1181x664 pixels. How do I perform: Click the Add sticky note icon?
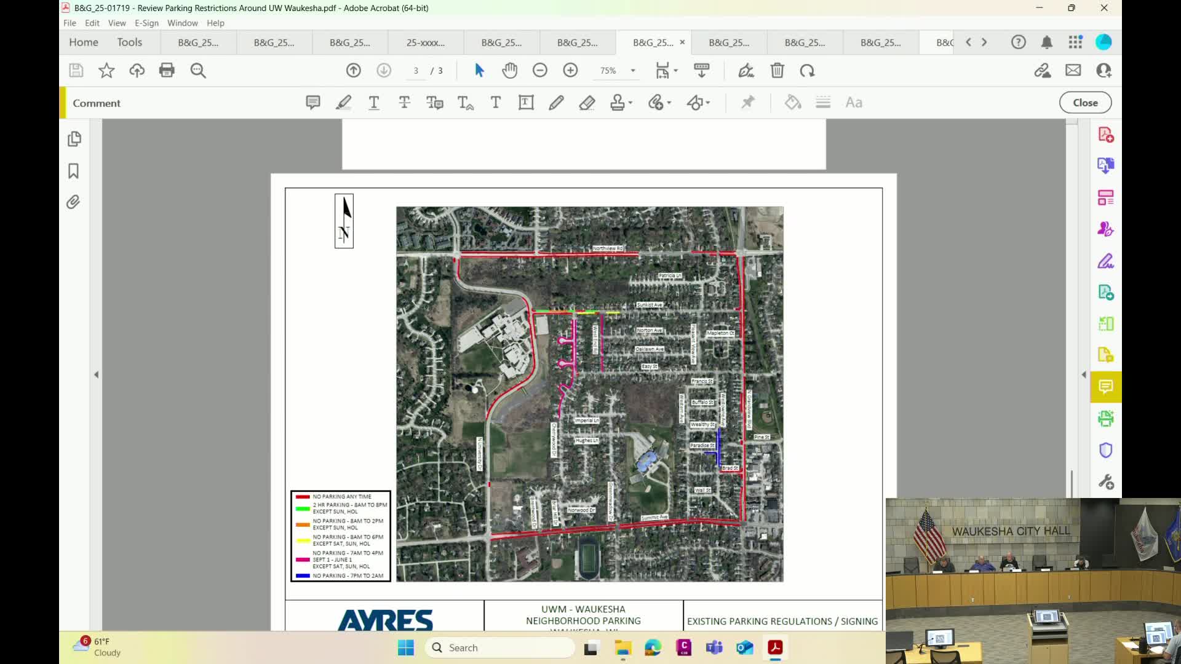coord(312,103)
